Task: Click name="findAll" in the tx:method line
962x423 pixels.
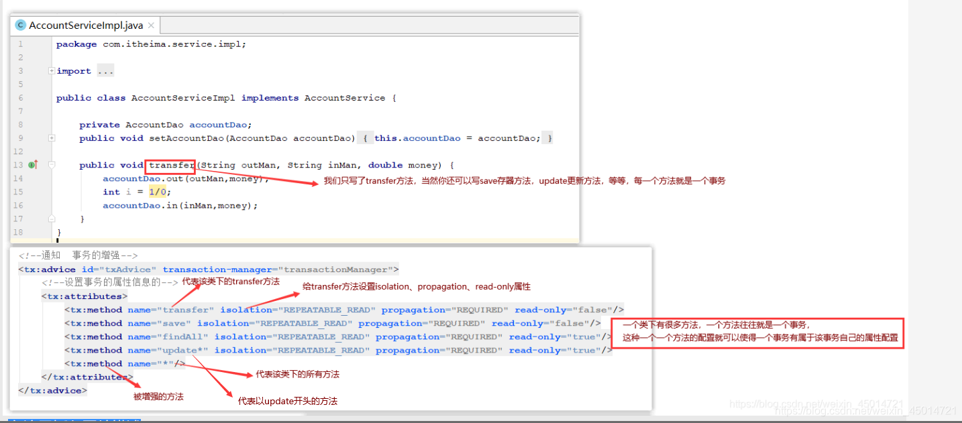Action: [168, 337]
